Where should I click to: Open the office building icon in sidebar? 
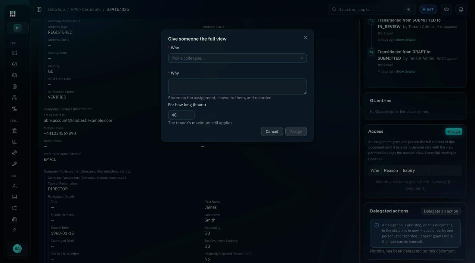14,219
